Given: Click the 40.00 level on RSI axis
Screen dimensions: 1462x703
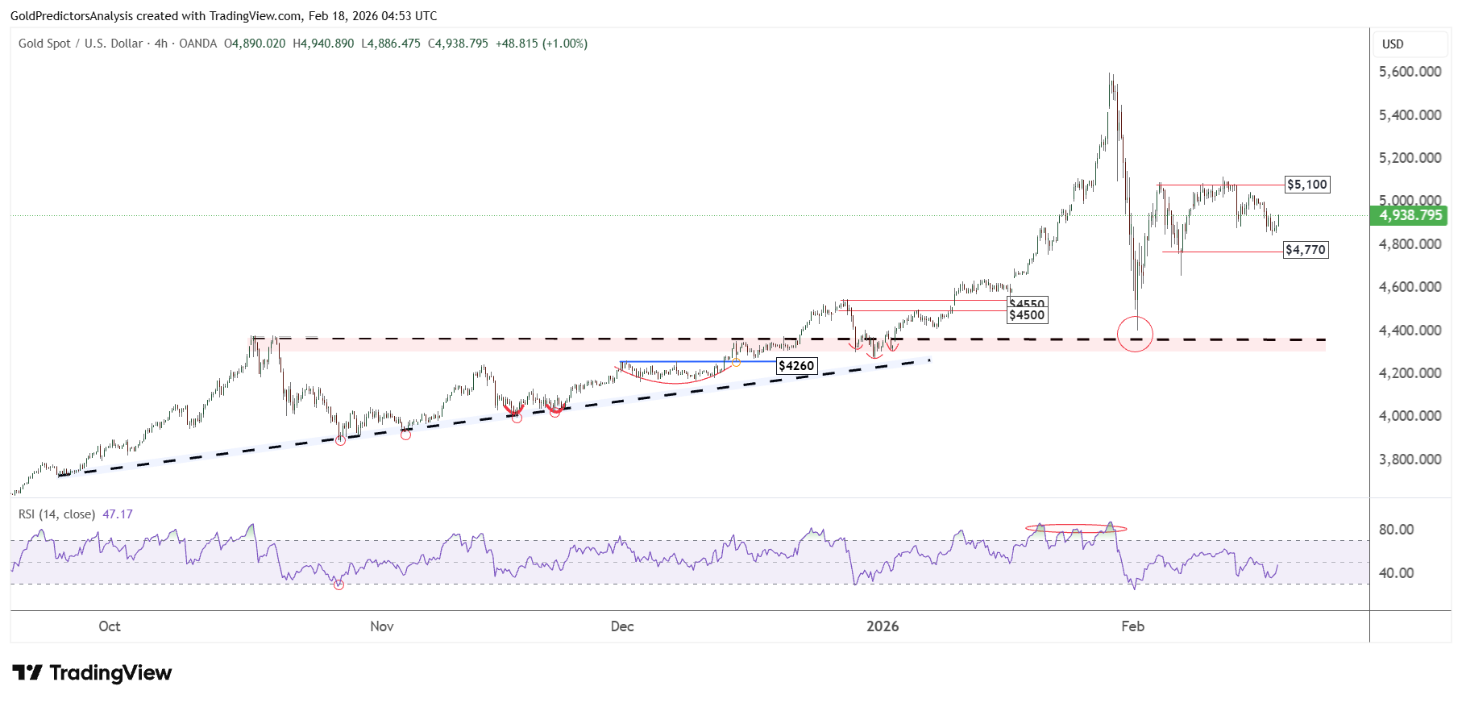Looking at the screenshot, I should [1396, 573].
